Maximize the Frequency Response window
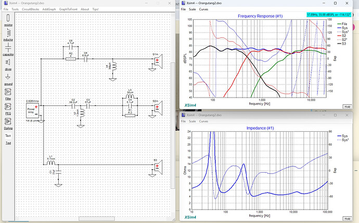The width and height of the screenshot is (359, 223). [x=335, y=3]
